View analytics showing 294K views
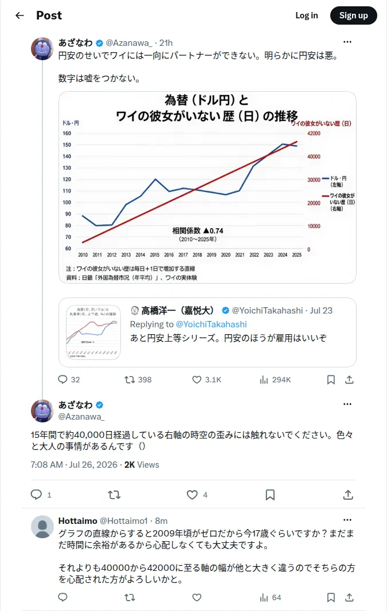 pos(275,379)
